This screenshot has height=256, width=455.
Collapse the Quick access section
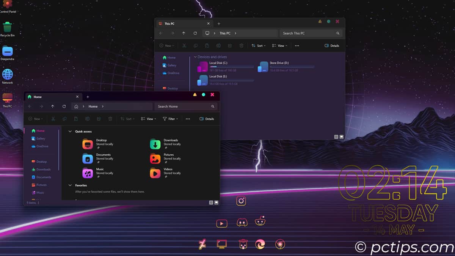70,131
